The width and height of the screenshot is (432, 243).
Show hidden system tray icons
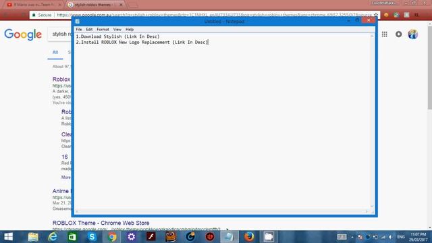click(352, 237)
